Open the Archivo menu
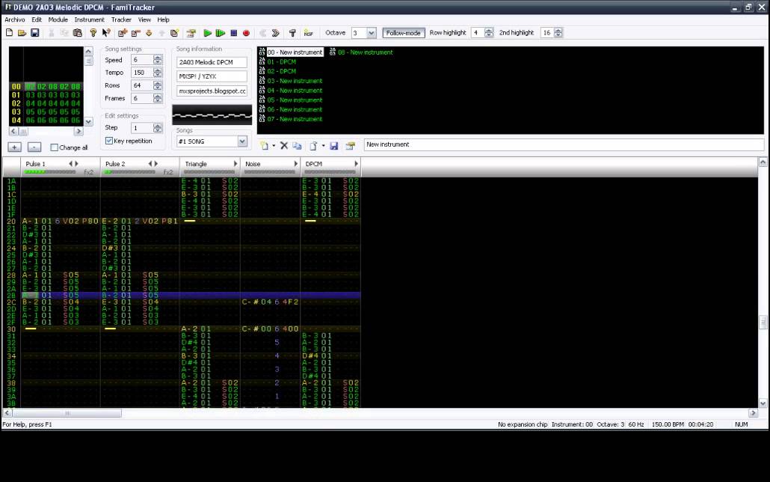 [x=15, y=19]
